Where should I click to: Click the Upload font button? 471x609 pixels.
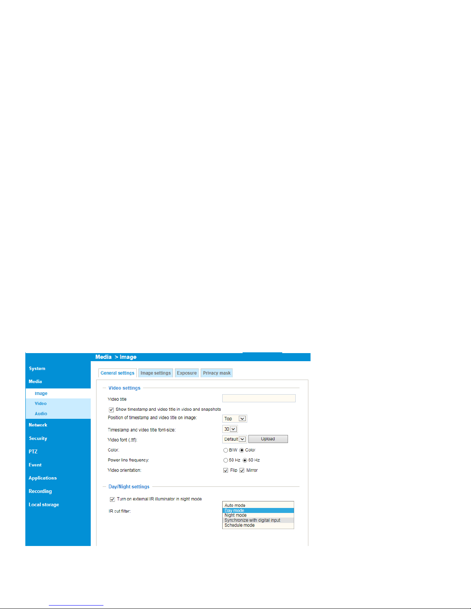pyautogui.click(x=268, y=439)
